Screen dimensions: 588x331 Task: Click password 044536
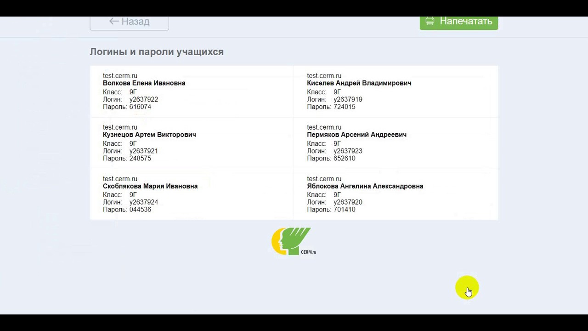point(140,210)
